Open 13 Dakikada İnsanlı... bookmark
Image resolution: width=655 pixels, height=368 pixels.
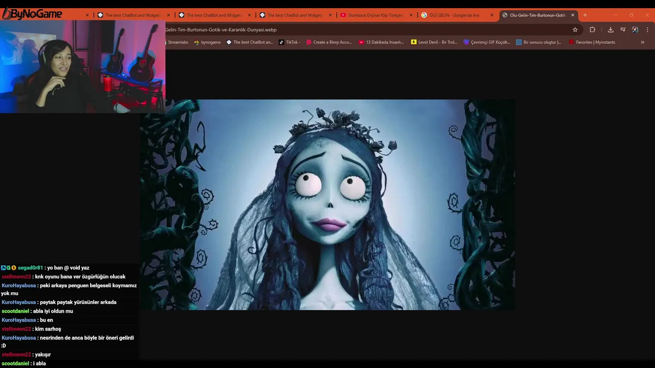381,42
